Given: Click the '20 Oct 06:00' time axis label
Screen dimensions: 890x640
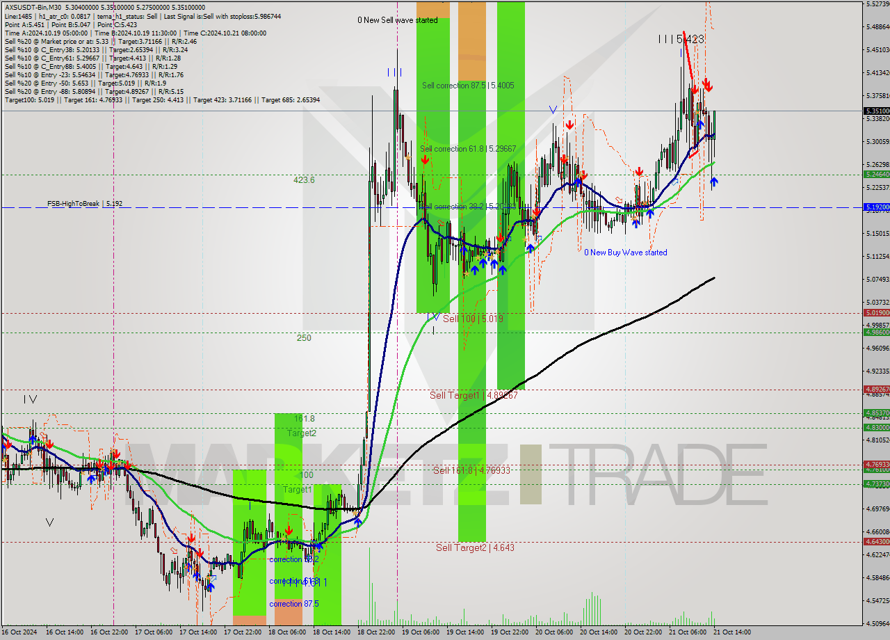Looking at the screenshot, I should (x=554, y=632).
